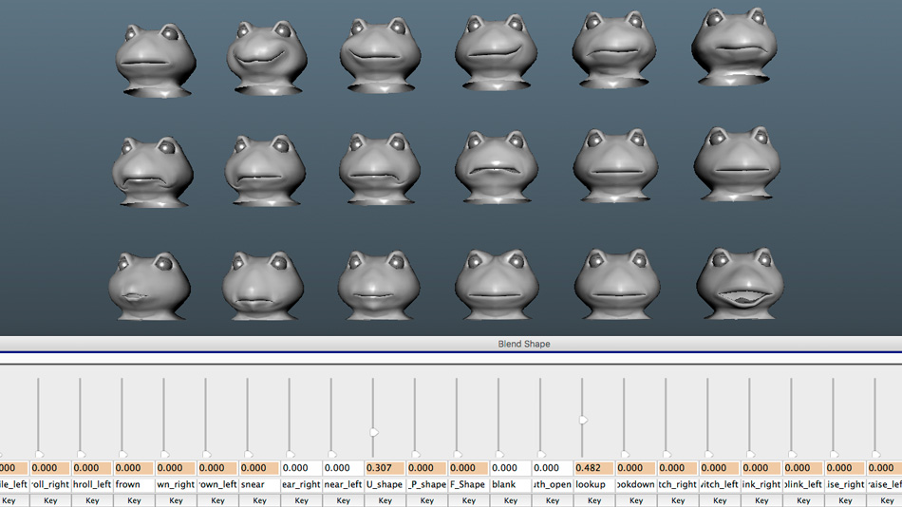This screenshot has height=507, width=902.
Task: Click the value field above blank
Action: click(510, 468)
